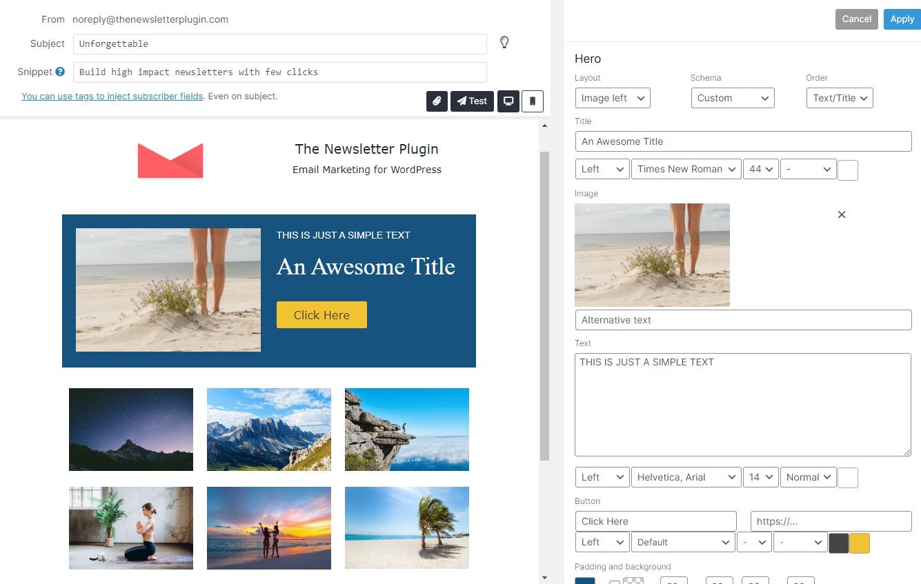This screenshot has width=921, height=584.
Task: Open the Text alignment dropdown
Action: click(602, 477)
